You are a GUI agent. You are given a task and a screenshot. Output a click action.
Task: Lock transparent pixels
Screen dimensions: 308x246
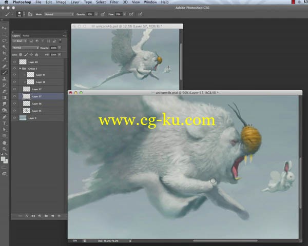21,55
